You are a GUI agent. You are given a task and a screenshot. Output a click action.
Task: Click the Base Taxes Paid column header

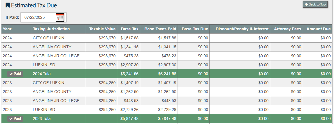[160, 29]
